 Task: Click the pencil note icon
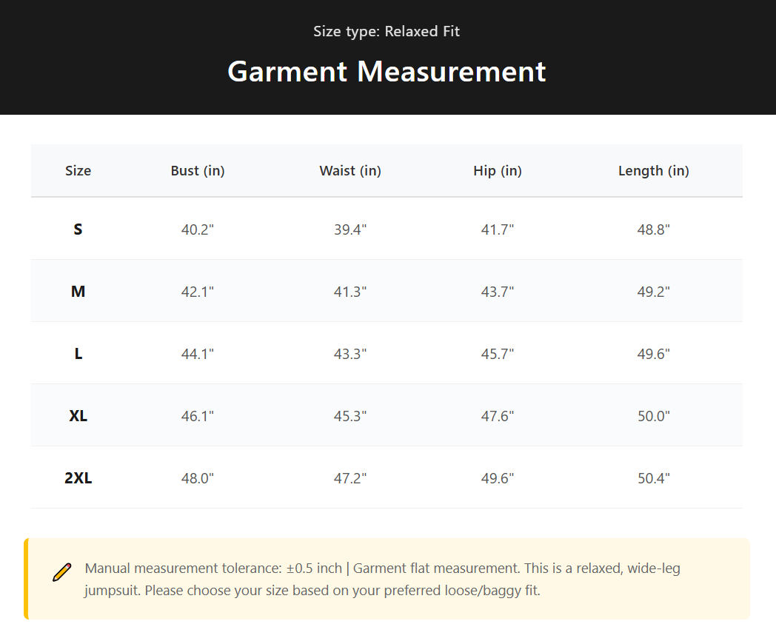pos(62,572)
